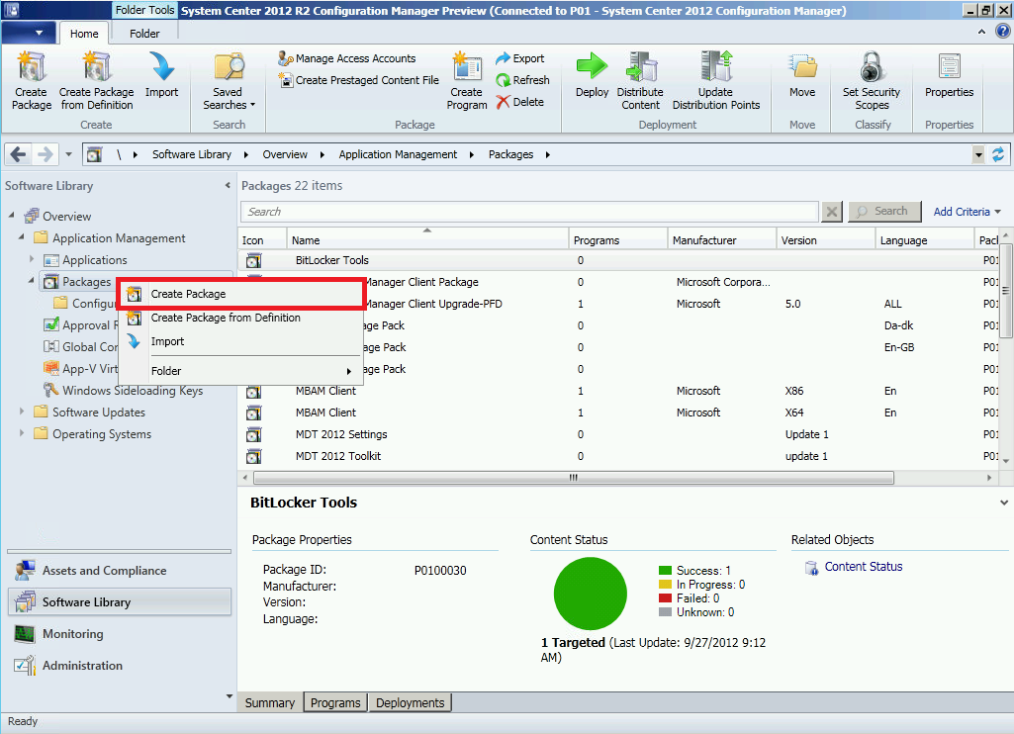Expand the Applications tree node

pos(32,258)
